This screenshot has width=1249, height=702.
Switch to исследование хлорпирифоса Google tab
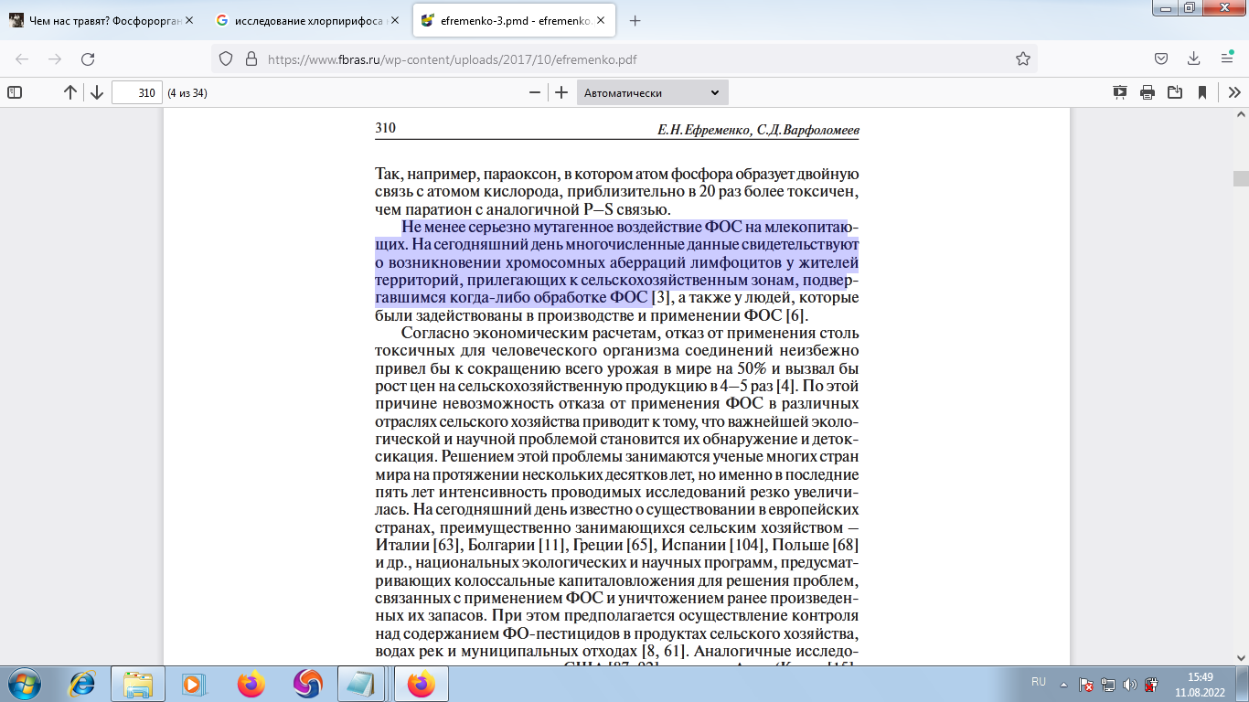click(x=305, y=20)
